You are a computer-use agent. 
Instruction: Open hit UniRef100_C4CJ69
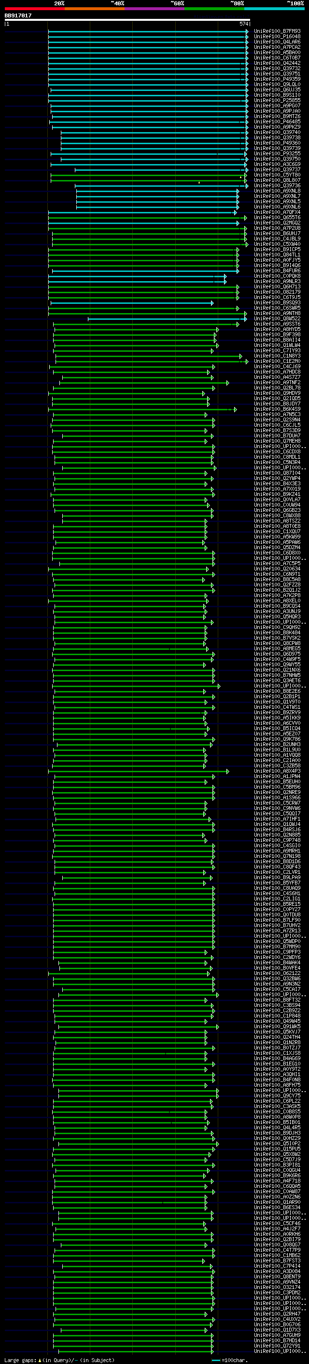coord(277,366)
